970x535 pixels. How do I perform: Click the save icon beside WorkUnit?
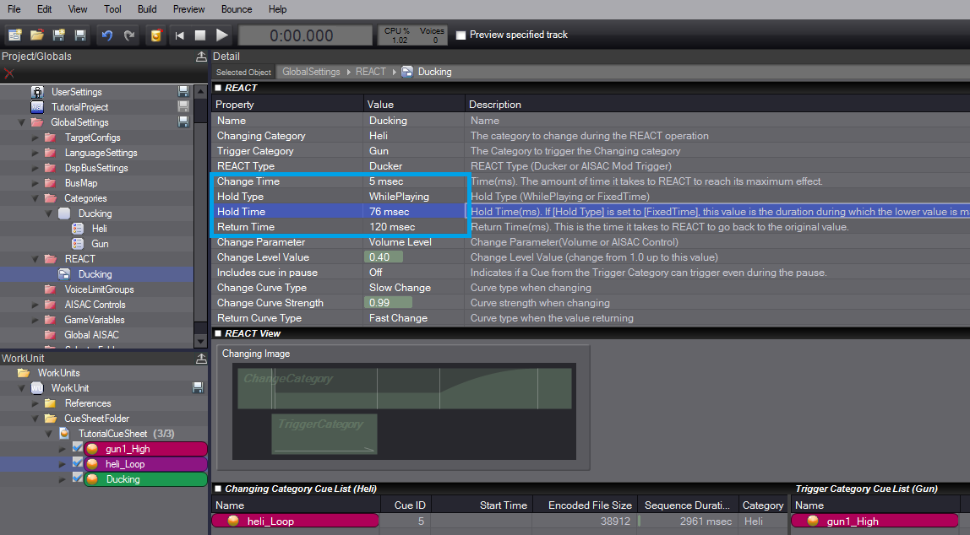tap(198, 388)
